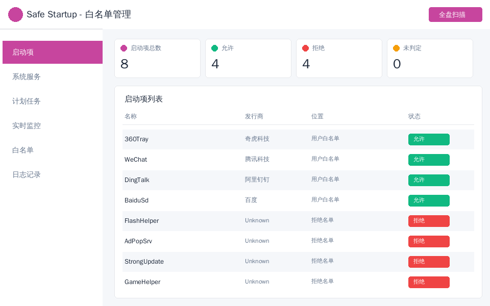Screen dimensions: 490x306
Task: Click 允许 status badge for BaiduSd
Action: point(429,200)
